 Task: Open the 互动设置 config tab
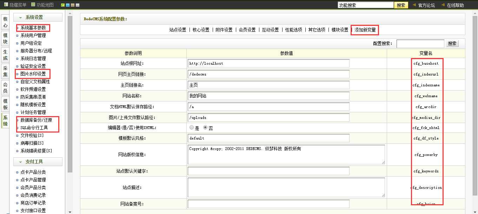pos(270,30)
